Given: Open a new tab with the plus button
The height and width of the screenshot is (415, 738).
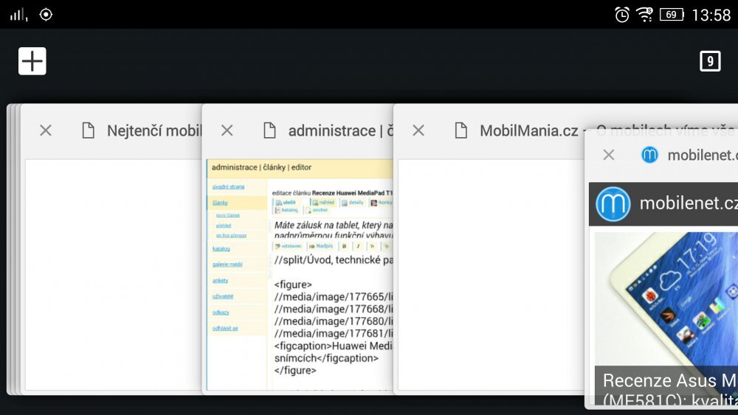Looking at the screenshot, I should coord(32,61).
